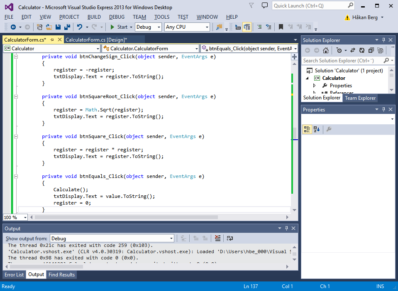Toggle Categorized view in Properties panel
This screenshot has width=398, height=291.
pos(307,129)
